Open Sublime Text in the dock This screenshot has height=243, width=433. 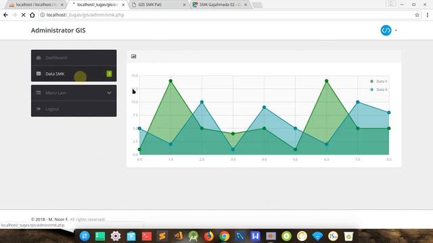point(162,236)
